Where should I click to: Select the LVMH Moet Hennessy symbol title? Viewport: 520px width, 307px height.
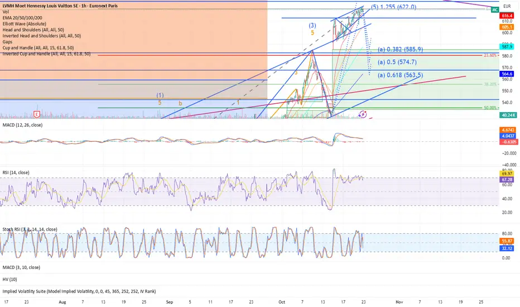coord(60,6)
